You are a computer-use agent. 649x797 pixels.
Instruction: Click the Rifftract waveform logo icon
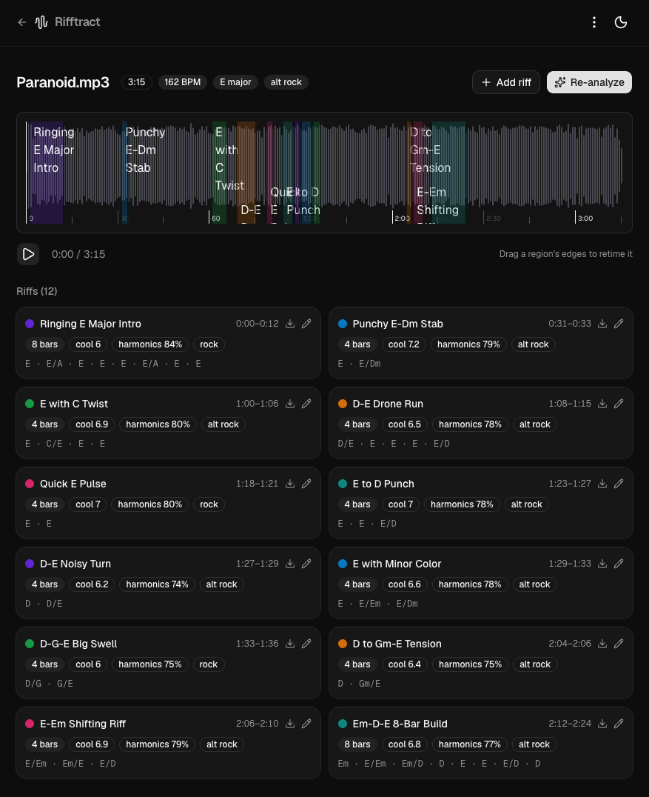coord(41,22)
